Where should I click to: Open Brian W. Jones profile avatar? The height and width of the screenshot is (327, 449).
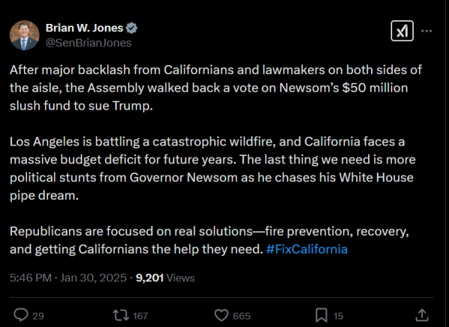point(25,35)
